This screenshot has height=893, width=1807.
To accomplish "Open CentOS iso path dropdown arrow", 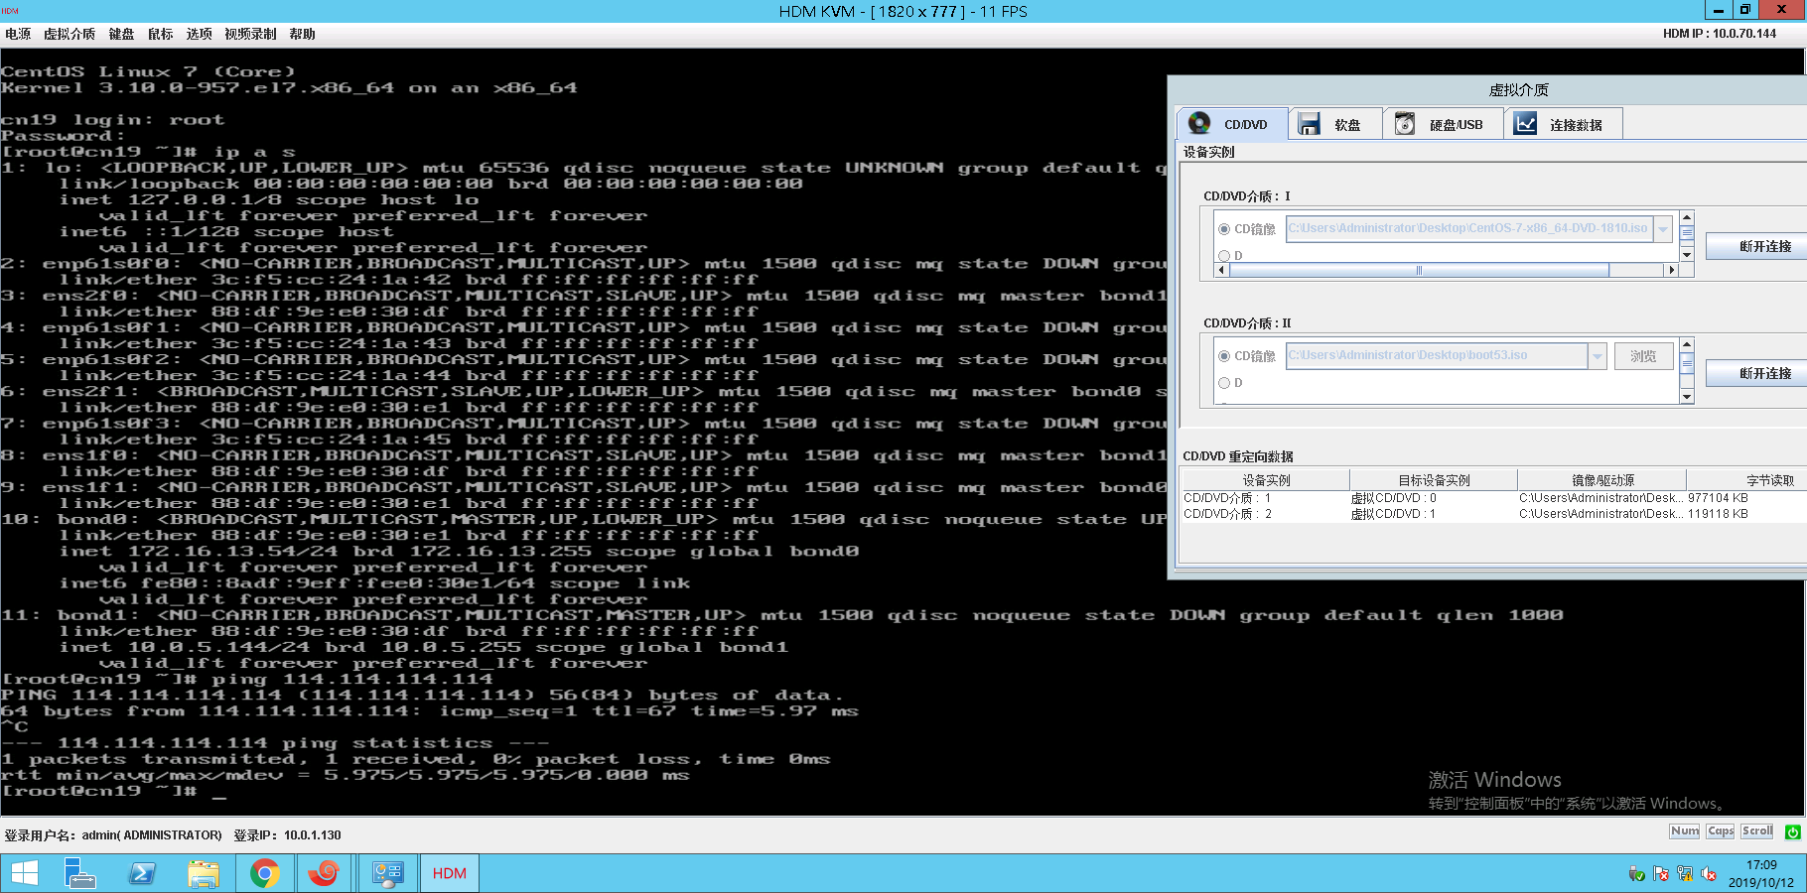I will pos(1663,229).
